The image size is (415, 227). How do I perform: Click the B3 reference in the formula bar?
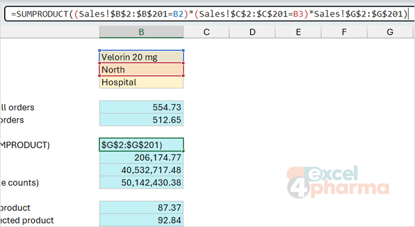click(x=298, y=14)
